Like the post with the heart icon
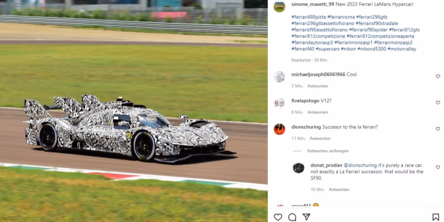Viewport: 444px width, 222px height. (x=278, y=217)
